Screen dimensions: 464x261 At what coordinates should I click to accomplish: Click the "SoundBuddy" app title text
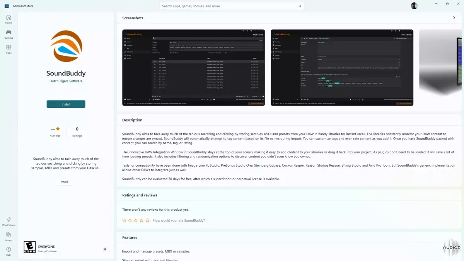pyautogui.click(x=66, y=73)
